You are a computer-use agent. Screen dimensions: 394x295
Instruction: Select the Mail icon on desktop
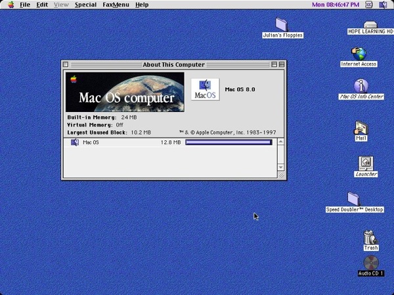[x=361, y=128]
